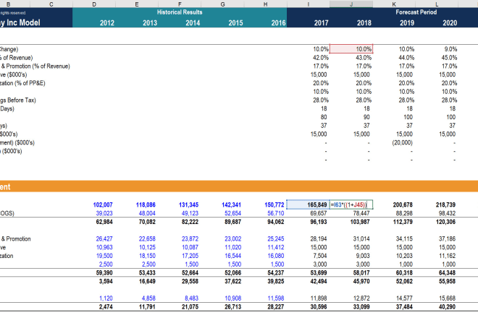478x318 pixels.
Task: Click the depreciation value 19,500
Action: coord(104,256)
